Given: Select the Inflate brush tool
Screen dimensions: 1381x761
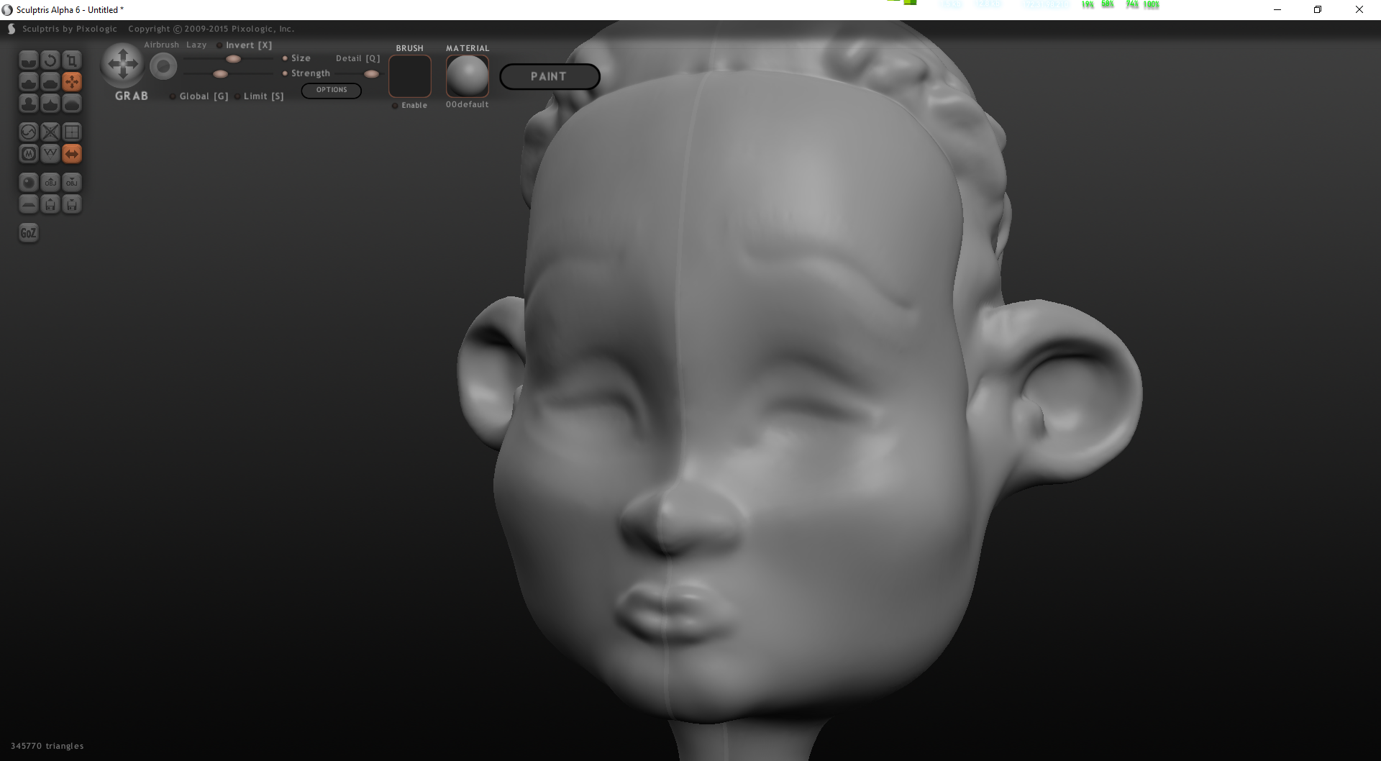Looking at the screenshot, I should pos(28,104).
